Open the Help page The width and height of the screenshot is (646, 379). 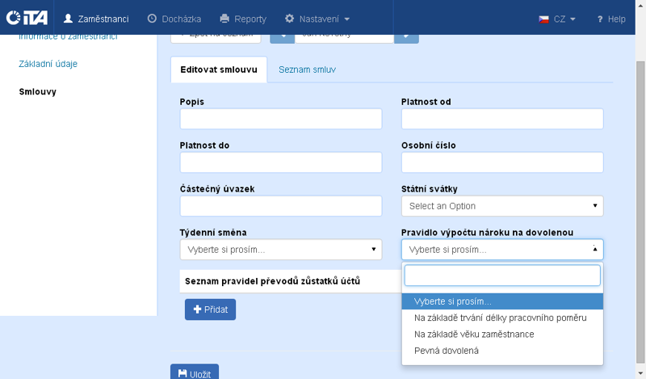pos(611,18)
